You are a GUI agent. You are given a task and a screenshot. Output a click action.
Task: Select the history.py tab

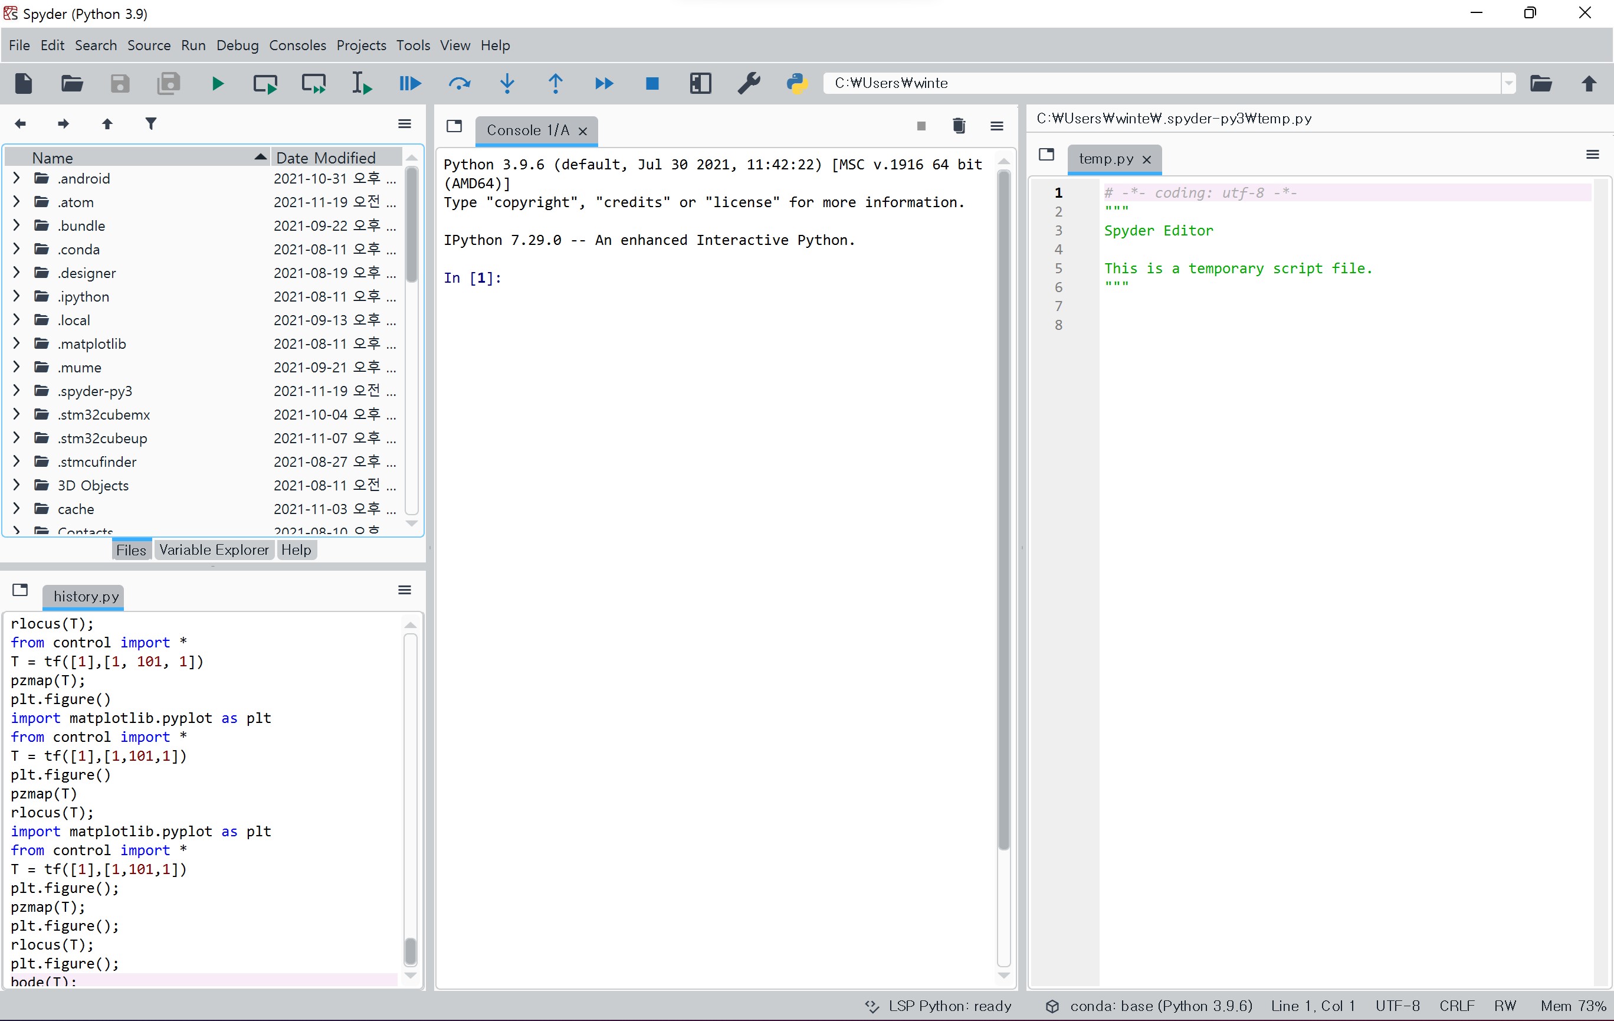tap(84, 596)
